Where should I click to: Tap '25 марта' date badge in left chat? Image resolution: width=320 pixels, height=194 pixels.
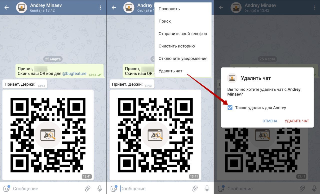click(x=53, y=59)
